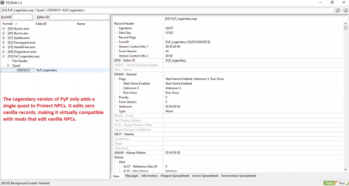Sort by the FormID column header
Viewport: 349px width, 186px height.
(x=17, y=24)
